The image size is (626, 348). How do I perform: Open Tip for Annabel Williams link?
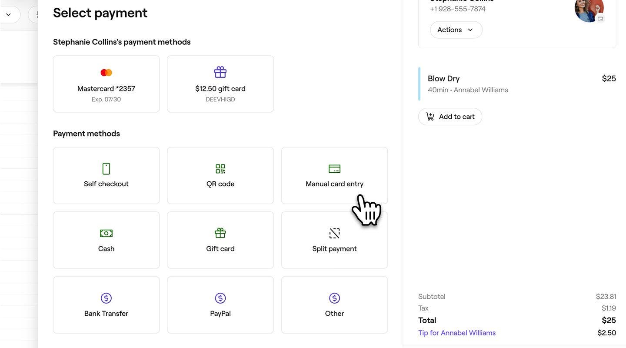pos(457,333)
